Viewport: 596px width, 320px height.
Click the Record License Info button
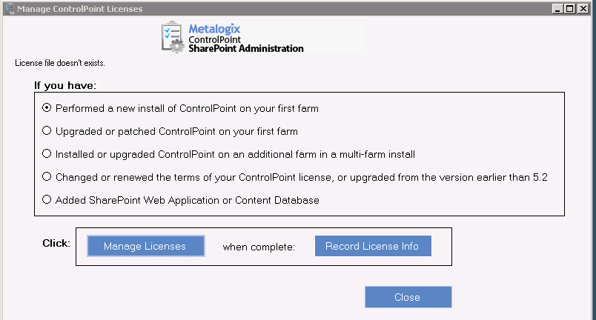click(x=373, y=246)
